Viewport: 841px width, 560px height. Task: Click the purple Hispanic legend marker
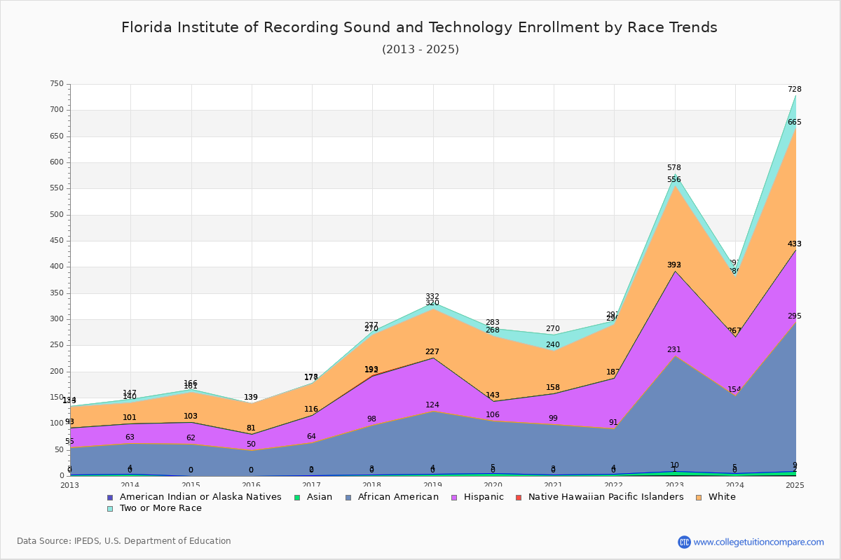453,497
